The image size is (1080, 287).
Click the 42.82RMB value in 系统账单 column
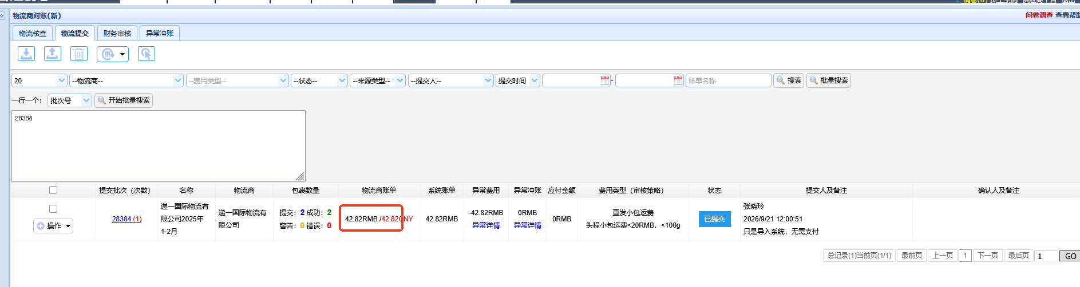(x=442, y=219)
